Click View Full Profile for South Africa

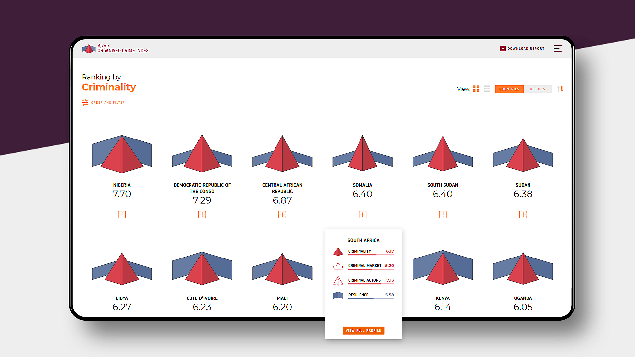[363, 330]
